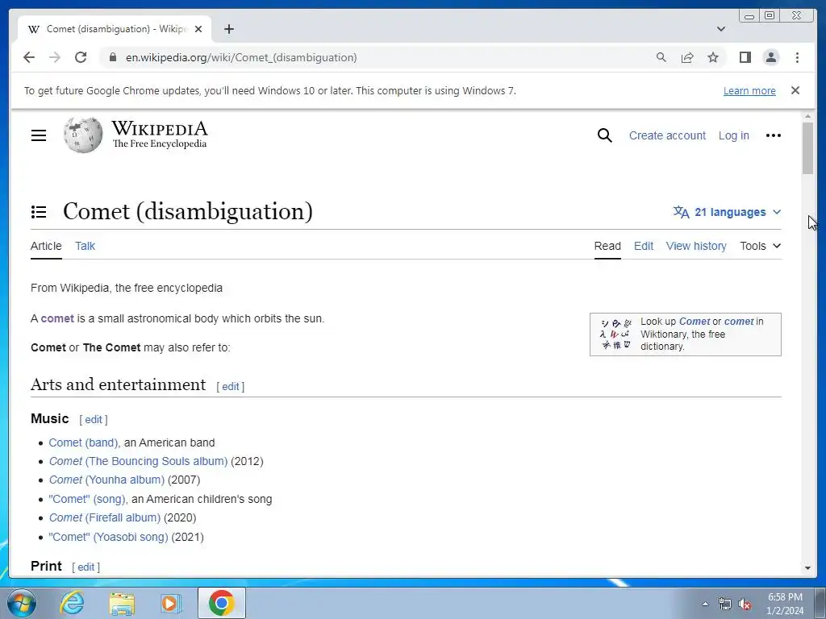Viewport: 826px width, 619px height.
Task: Open Wikipedia search magnifier
Action: (x=605, y=135)
